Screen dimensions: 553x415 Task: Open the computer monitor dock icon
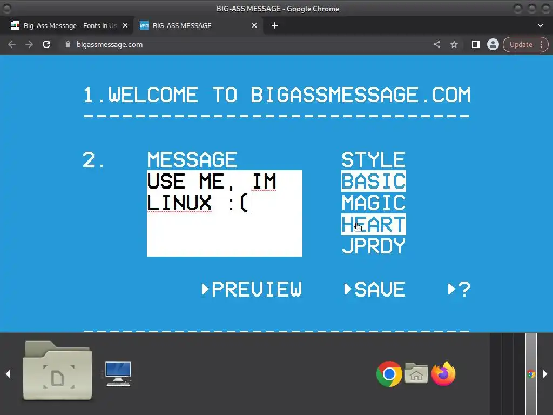point(118,374)
